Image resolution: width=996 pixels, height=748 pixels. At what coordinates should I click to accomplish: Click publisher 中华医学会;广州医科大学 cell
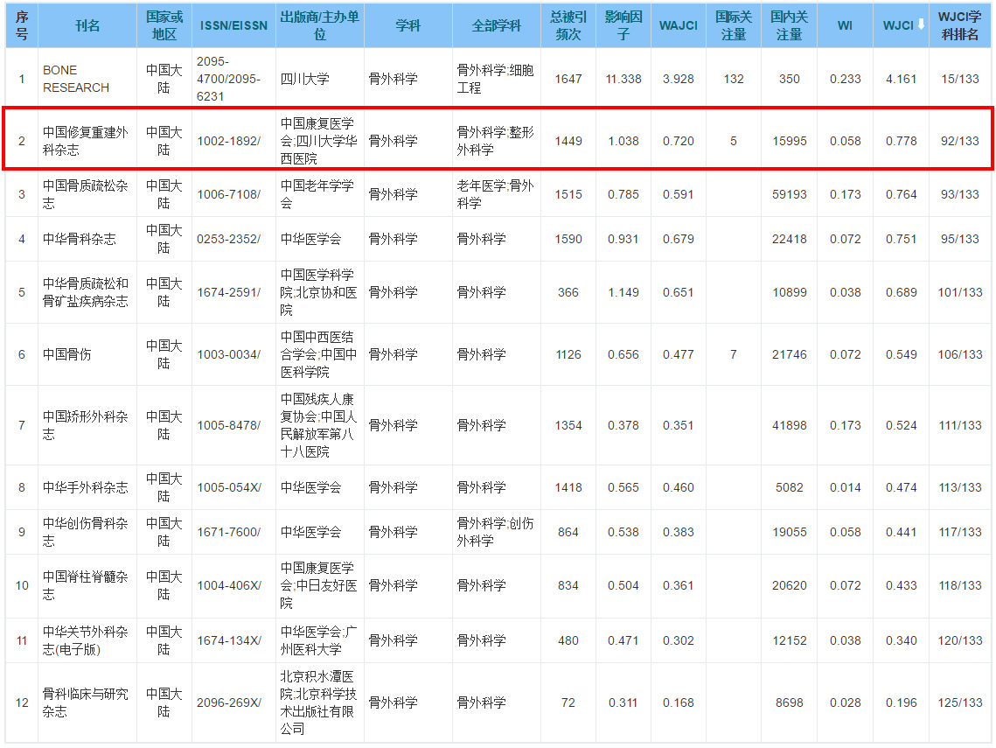[319, 640]
